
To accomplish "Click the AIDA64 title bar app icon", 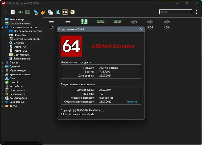I will point(4,3).
